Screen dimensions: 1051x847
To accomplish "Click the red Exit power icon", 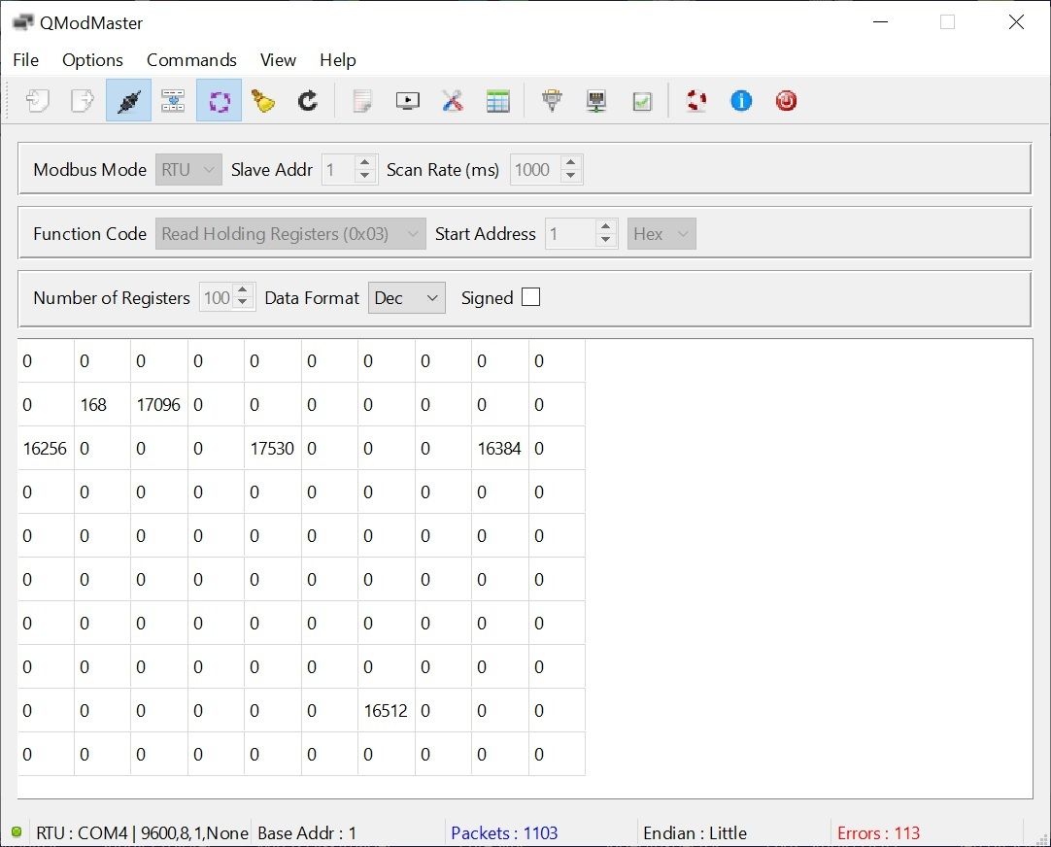I will [x=786, y=100].
